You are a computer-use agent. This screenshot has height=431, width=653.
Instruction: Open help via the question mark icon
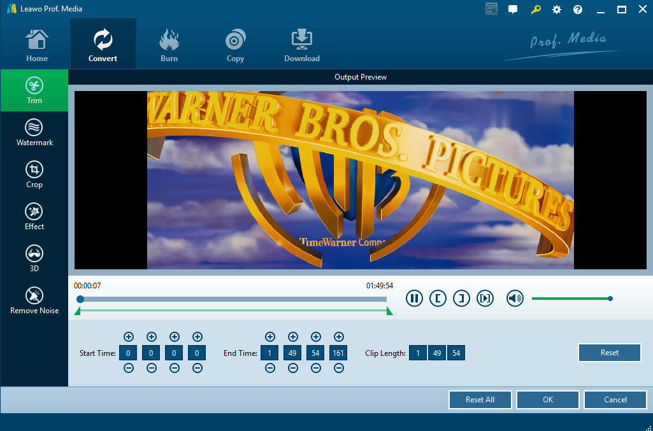[578, 10]
